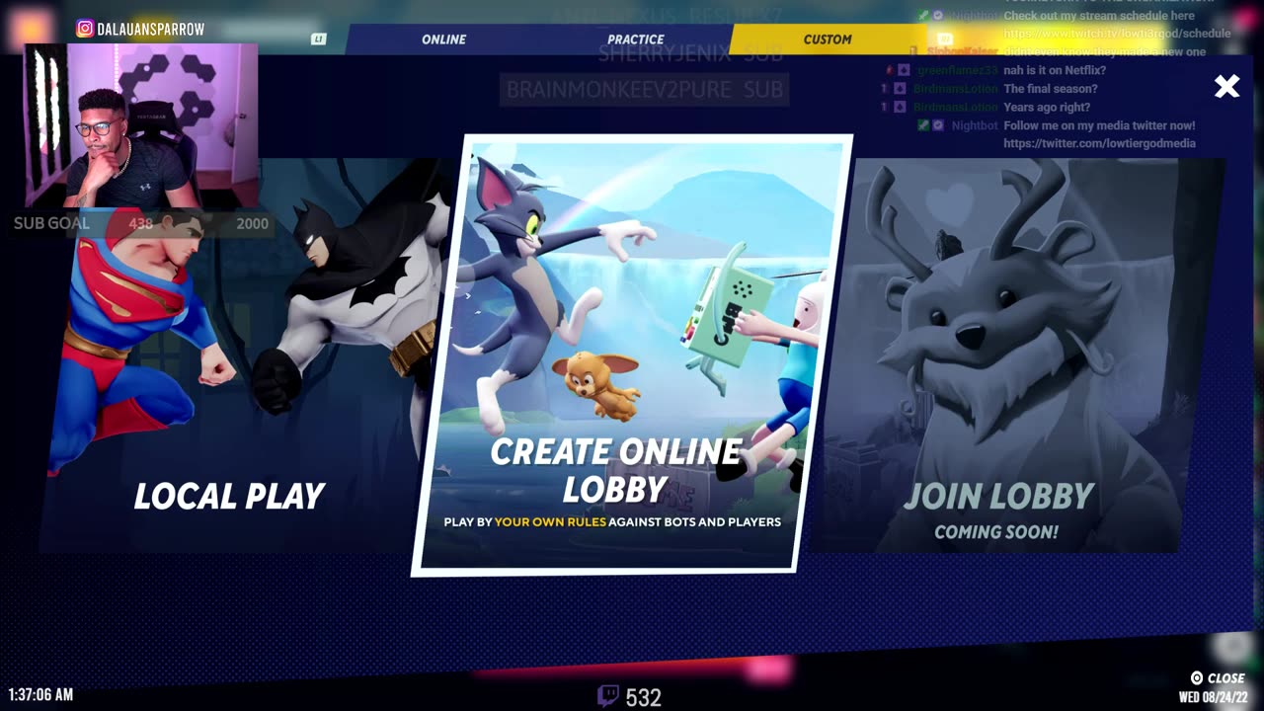
Task: Select the highlighted CUSTOM tab
Action: point(828,39)
